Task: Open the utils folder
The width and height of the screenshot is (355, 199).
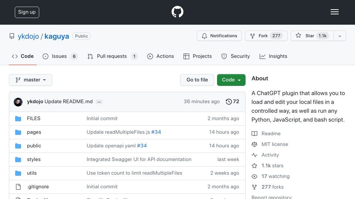Action: coord(32,173)
